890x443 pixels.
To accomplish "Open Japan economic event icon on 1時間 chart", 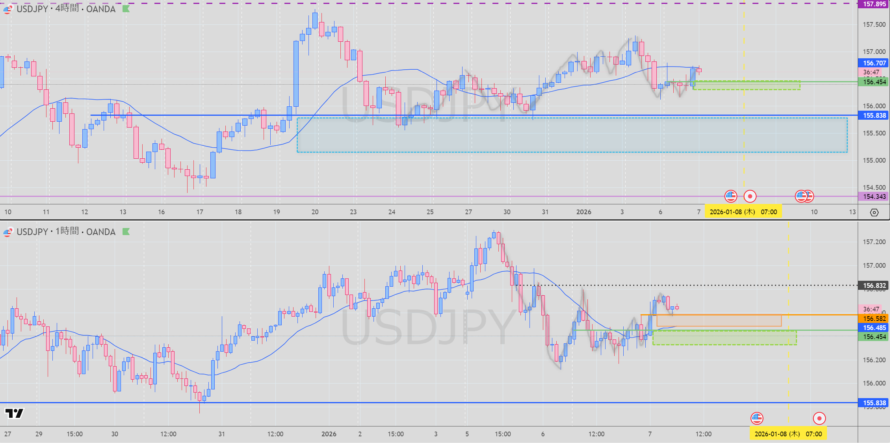I will (819, 418).
